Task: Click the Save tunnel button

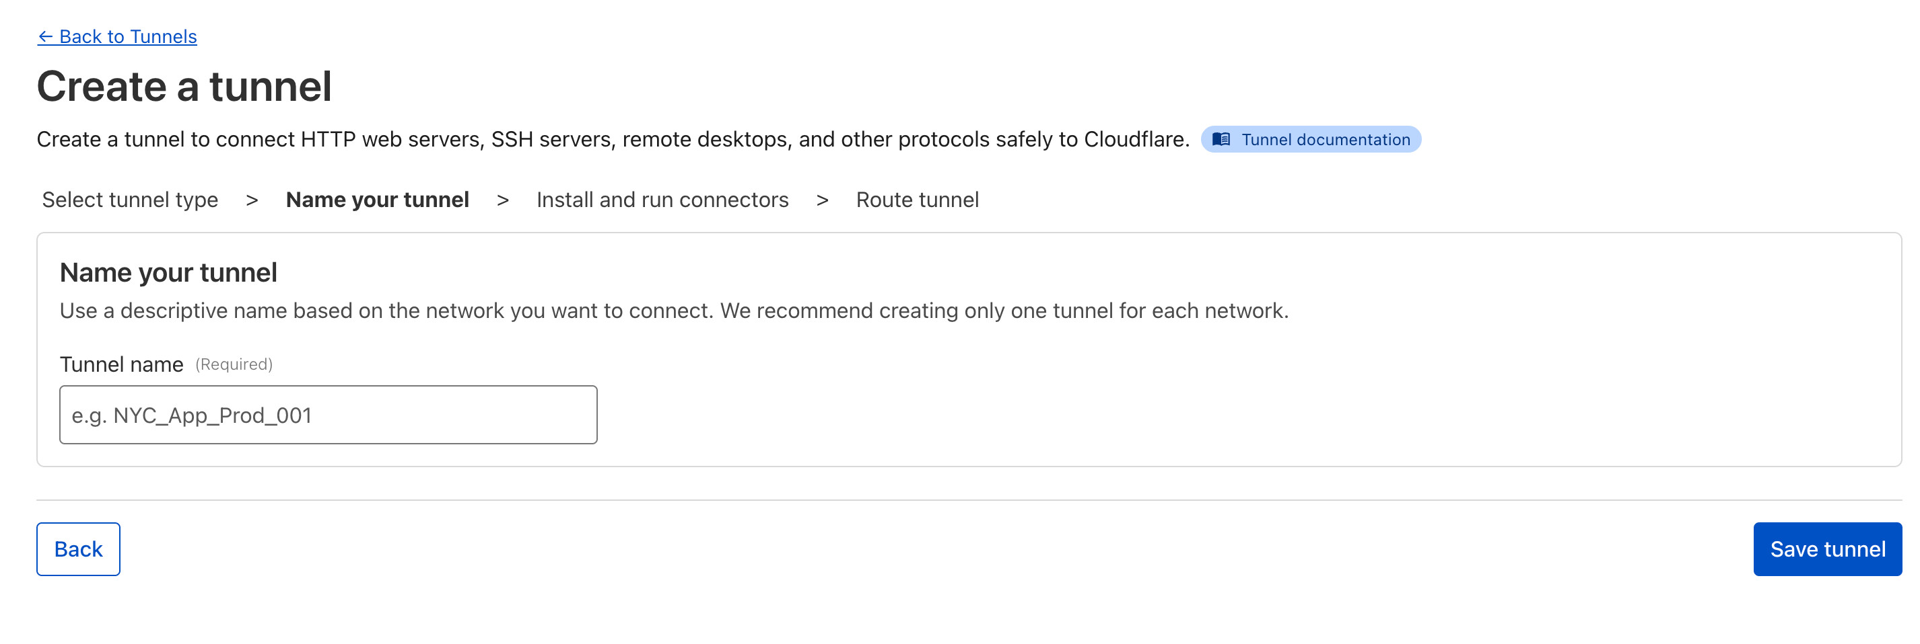Action: coord(1827,549)
